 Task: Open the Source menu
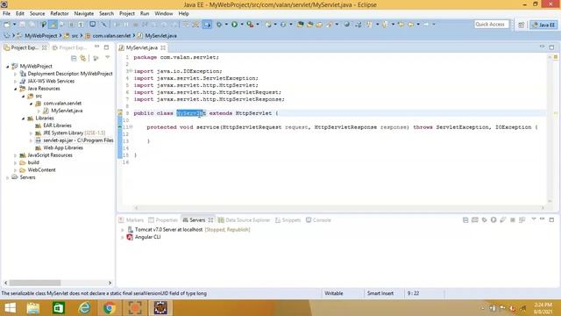coord(37,14)
